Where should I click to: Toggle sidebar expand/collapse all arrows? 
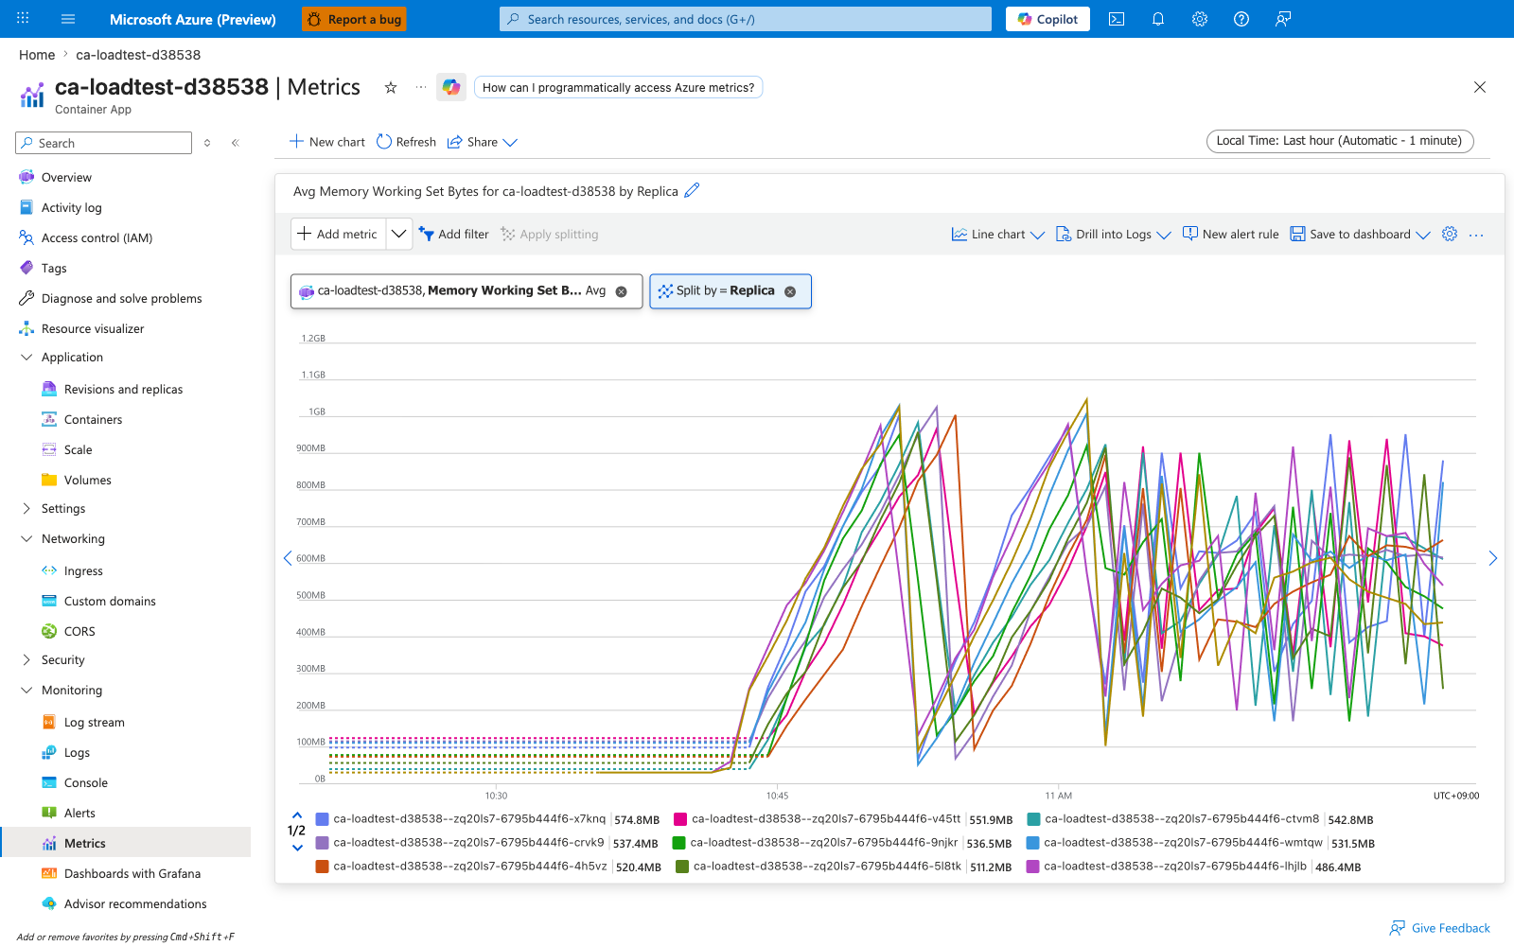click(x=207, y=143)
